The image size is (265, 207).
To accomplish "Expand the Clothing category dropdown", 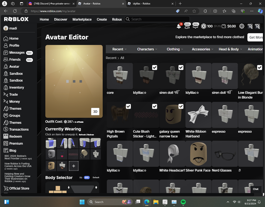I will (x=175, y=49).
